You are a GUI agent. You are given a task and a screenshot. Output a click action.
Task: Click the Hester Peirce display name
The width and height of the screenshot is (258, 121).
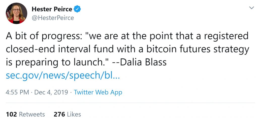click(x=52, y=10)
